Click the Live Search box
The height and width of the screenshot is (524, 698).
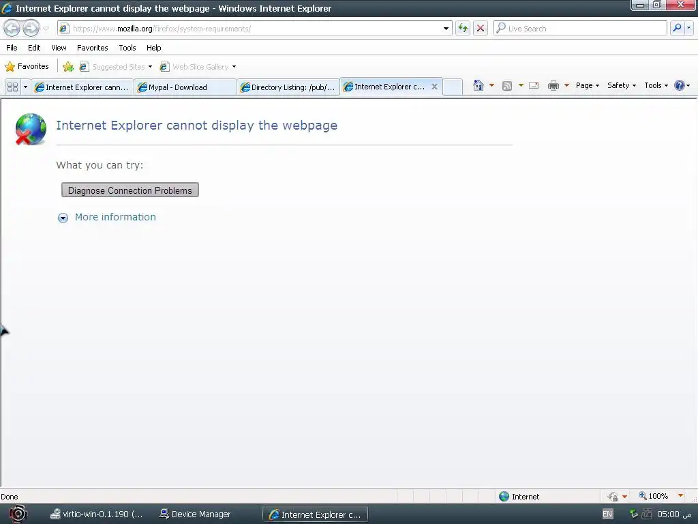click(580, 29)
